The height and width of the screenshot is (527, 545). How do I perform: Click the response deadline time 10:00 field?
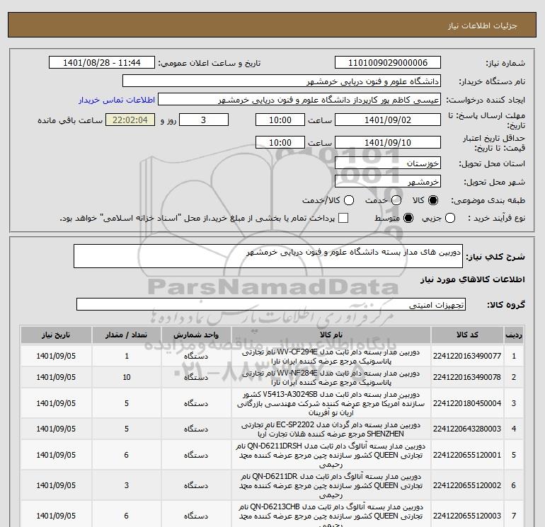point(280,120)
